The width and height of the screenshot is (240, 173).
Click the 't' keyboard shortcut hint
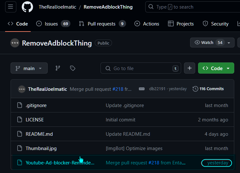pos(175,68)
